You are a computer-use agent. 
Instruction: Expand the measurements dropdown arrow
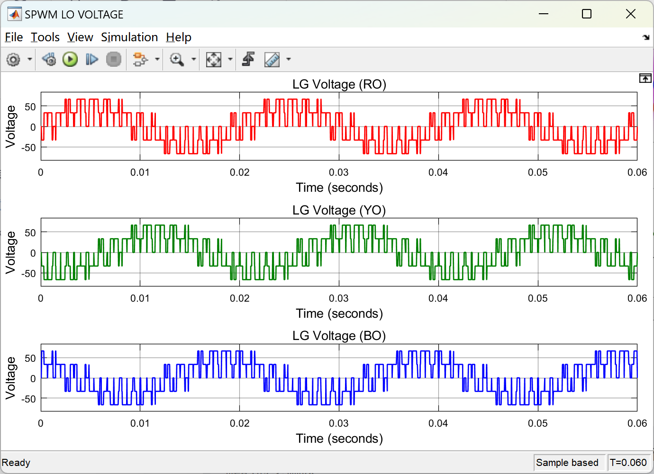tap(288, 60)
